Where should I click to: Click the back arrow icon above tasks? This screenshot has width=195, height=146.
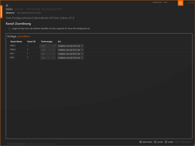7,5
